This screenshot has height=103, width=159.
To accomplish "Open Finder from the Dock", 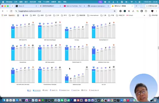I will click(4, 100).
